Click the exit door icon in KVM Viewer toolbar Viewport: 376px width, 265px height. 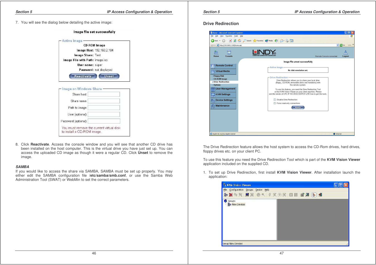[x=320, y=195]
